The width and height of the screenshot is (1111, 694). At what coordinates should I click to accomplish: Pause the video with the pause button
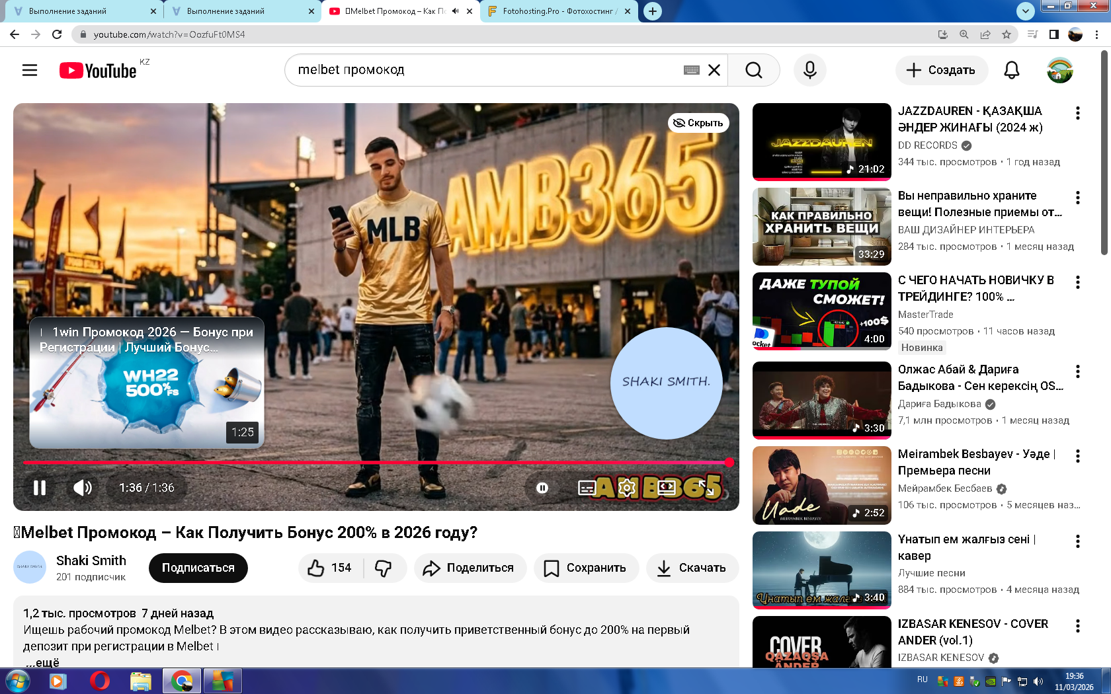click(40, 488)
